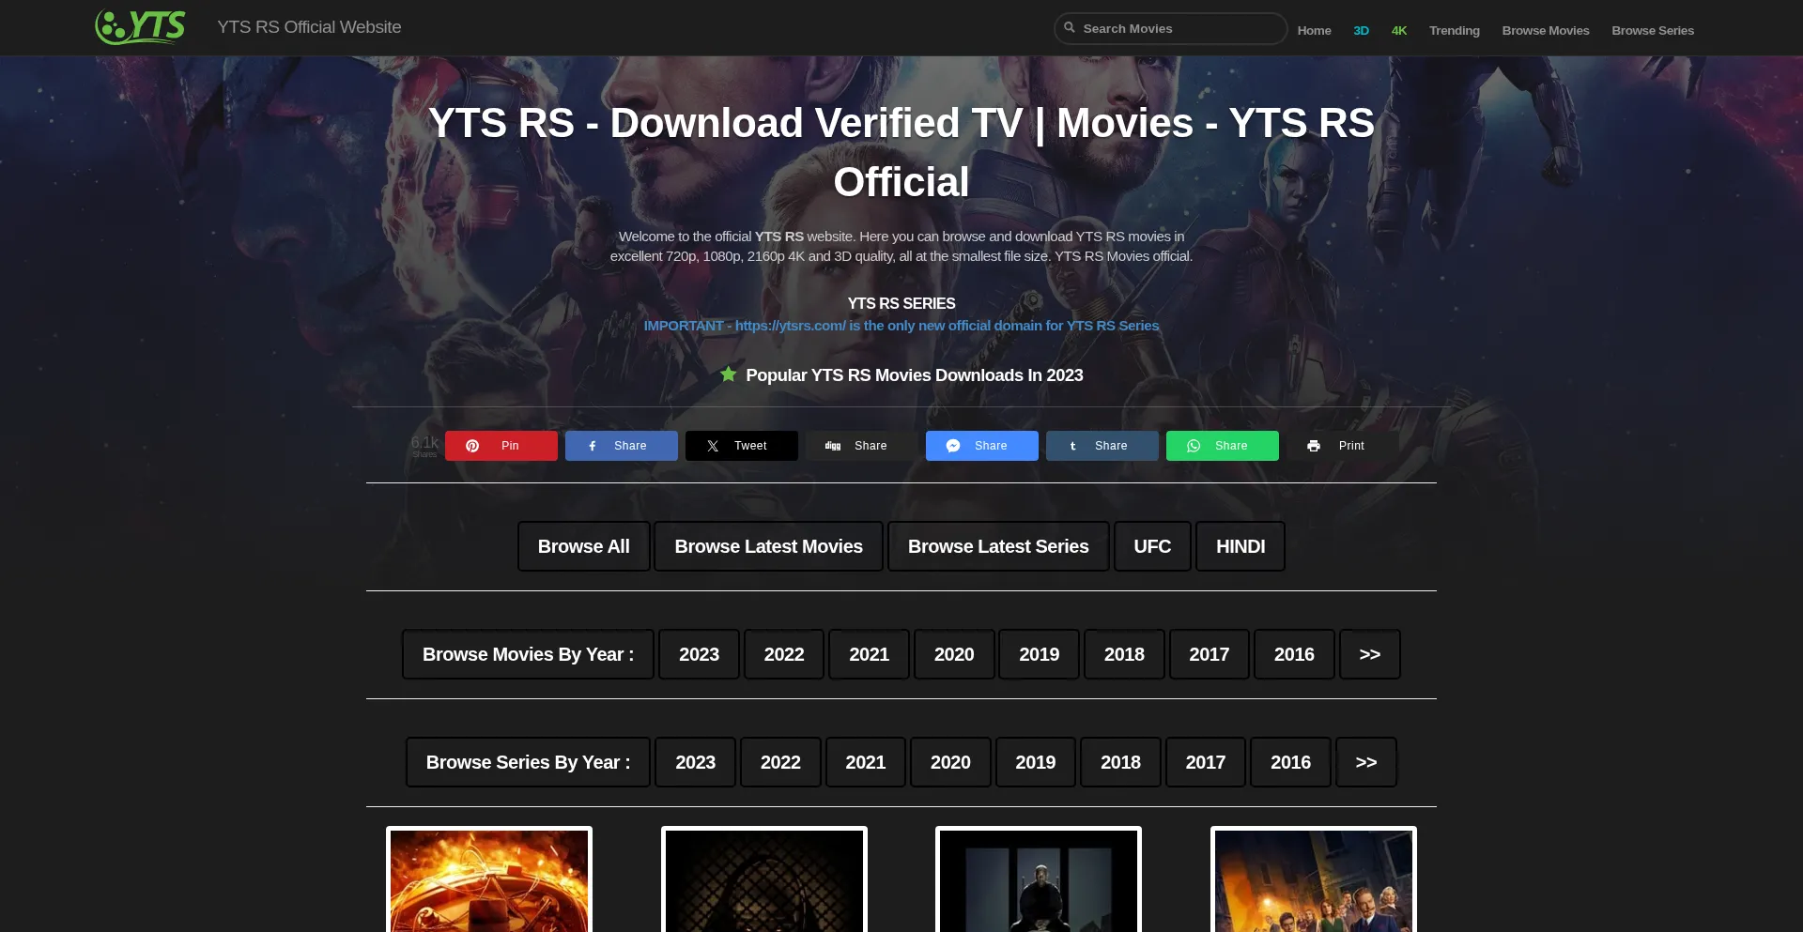Click the Browse Latest Movies button

[768, 546]
